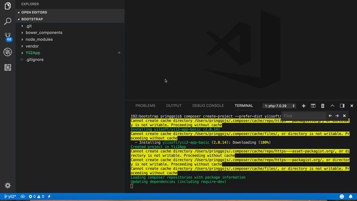Open Source Control view with 68 badge
357x201 pixels.
point(8,37)
